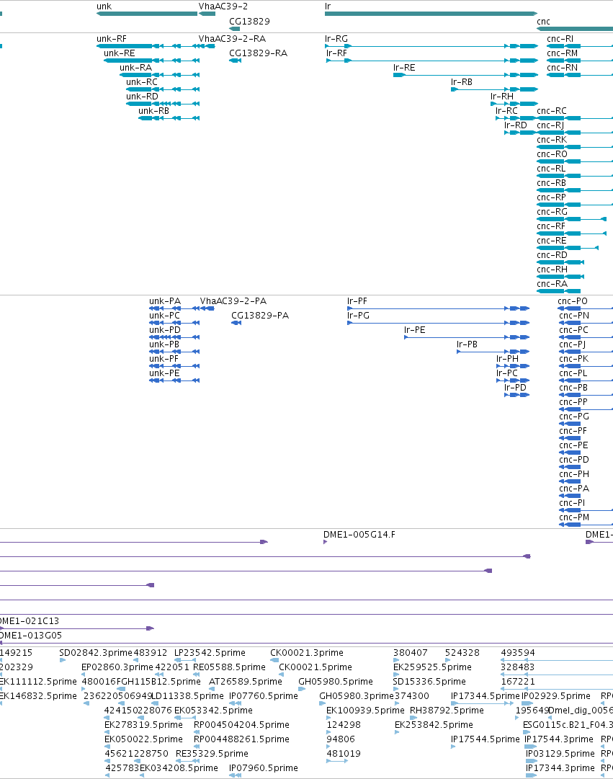Open transcript unk-RA
The width and height of the screenshot is (613, 779).
(x=135, y=68)
